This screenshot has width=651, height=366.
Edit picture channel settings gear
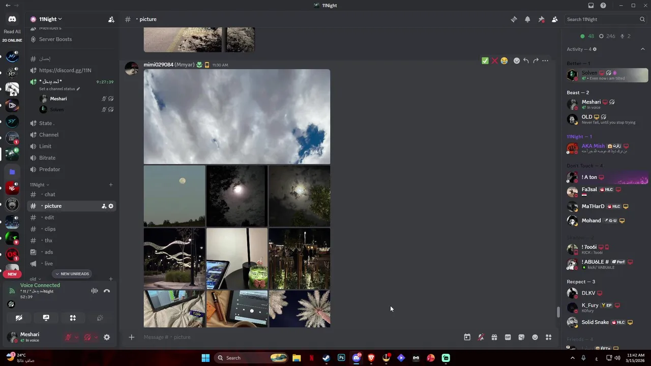point(111,206)
